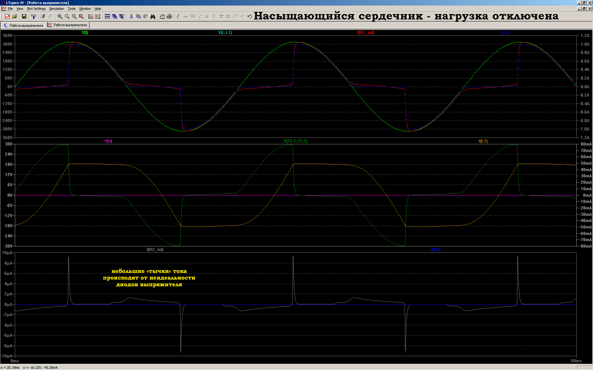Tile windows with the toolbar icon
This screenshot has width=593, height=370.
(x=107, y=17)
